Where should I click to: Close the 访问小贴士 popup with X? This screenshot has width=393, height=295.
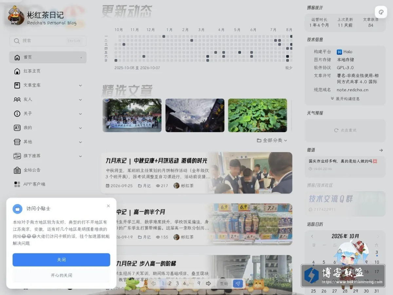point(108,206)
